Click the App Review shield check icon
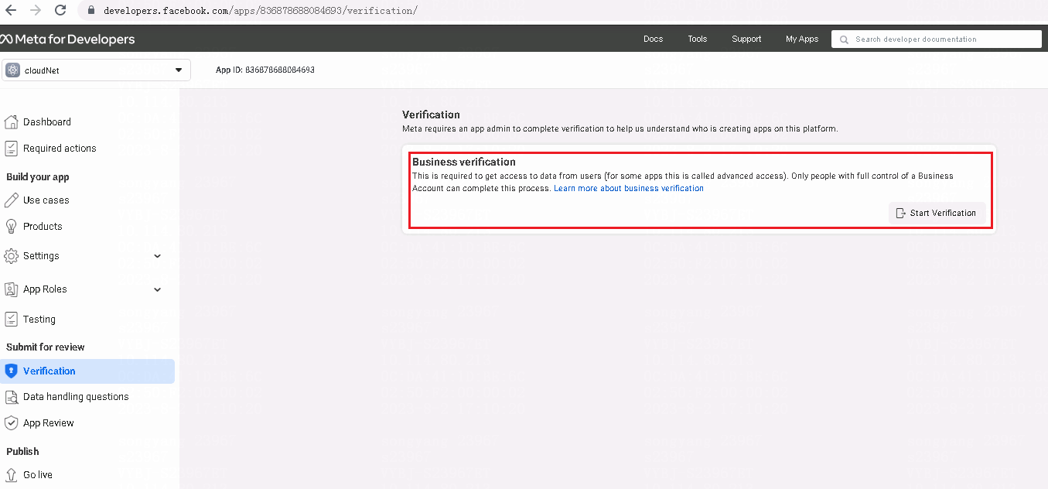This screenshot has width=1048, height=489. tap(11, 422)
